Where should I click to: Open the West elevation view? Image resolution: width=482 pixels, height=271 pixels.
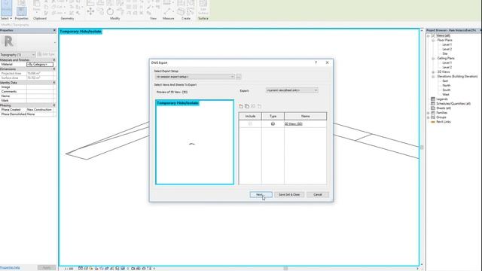pos(446,95)
